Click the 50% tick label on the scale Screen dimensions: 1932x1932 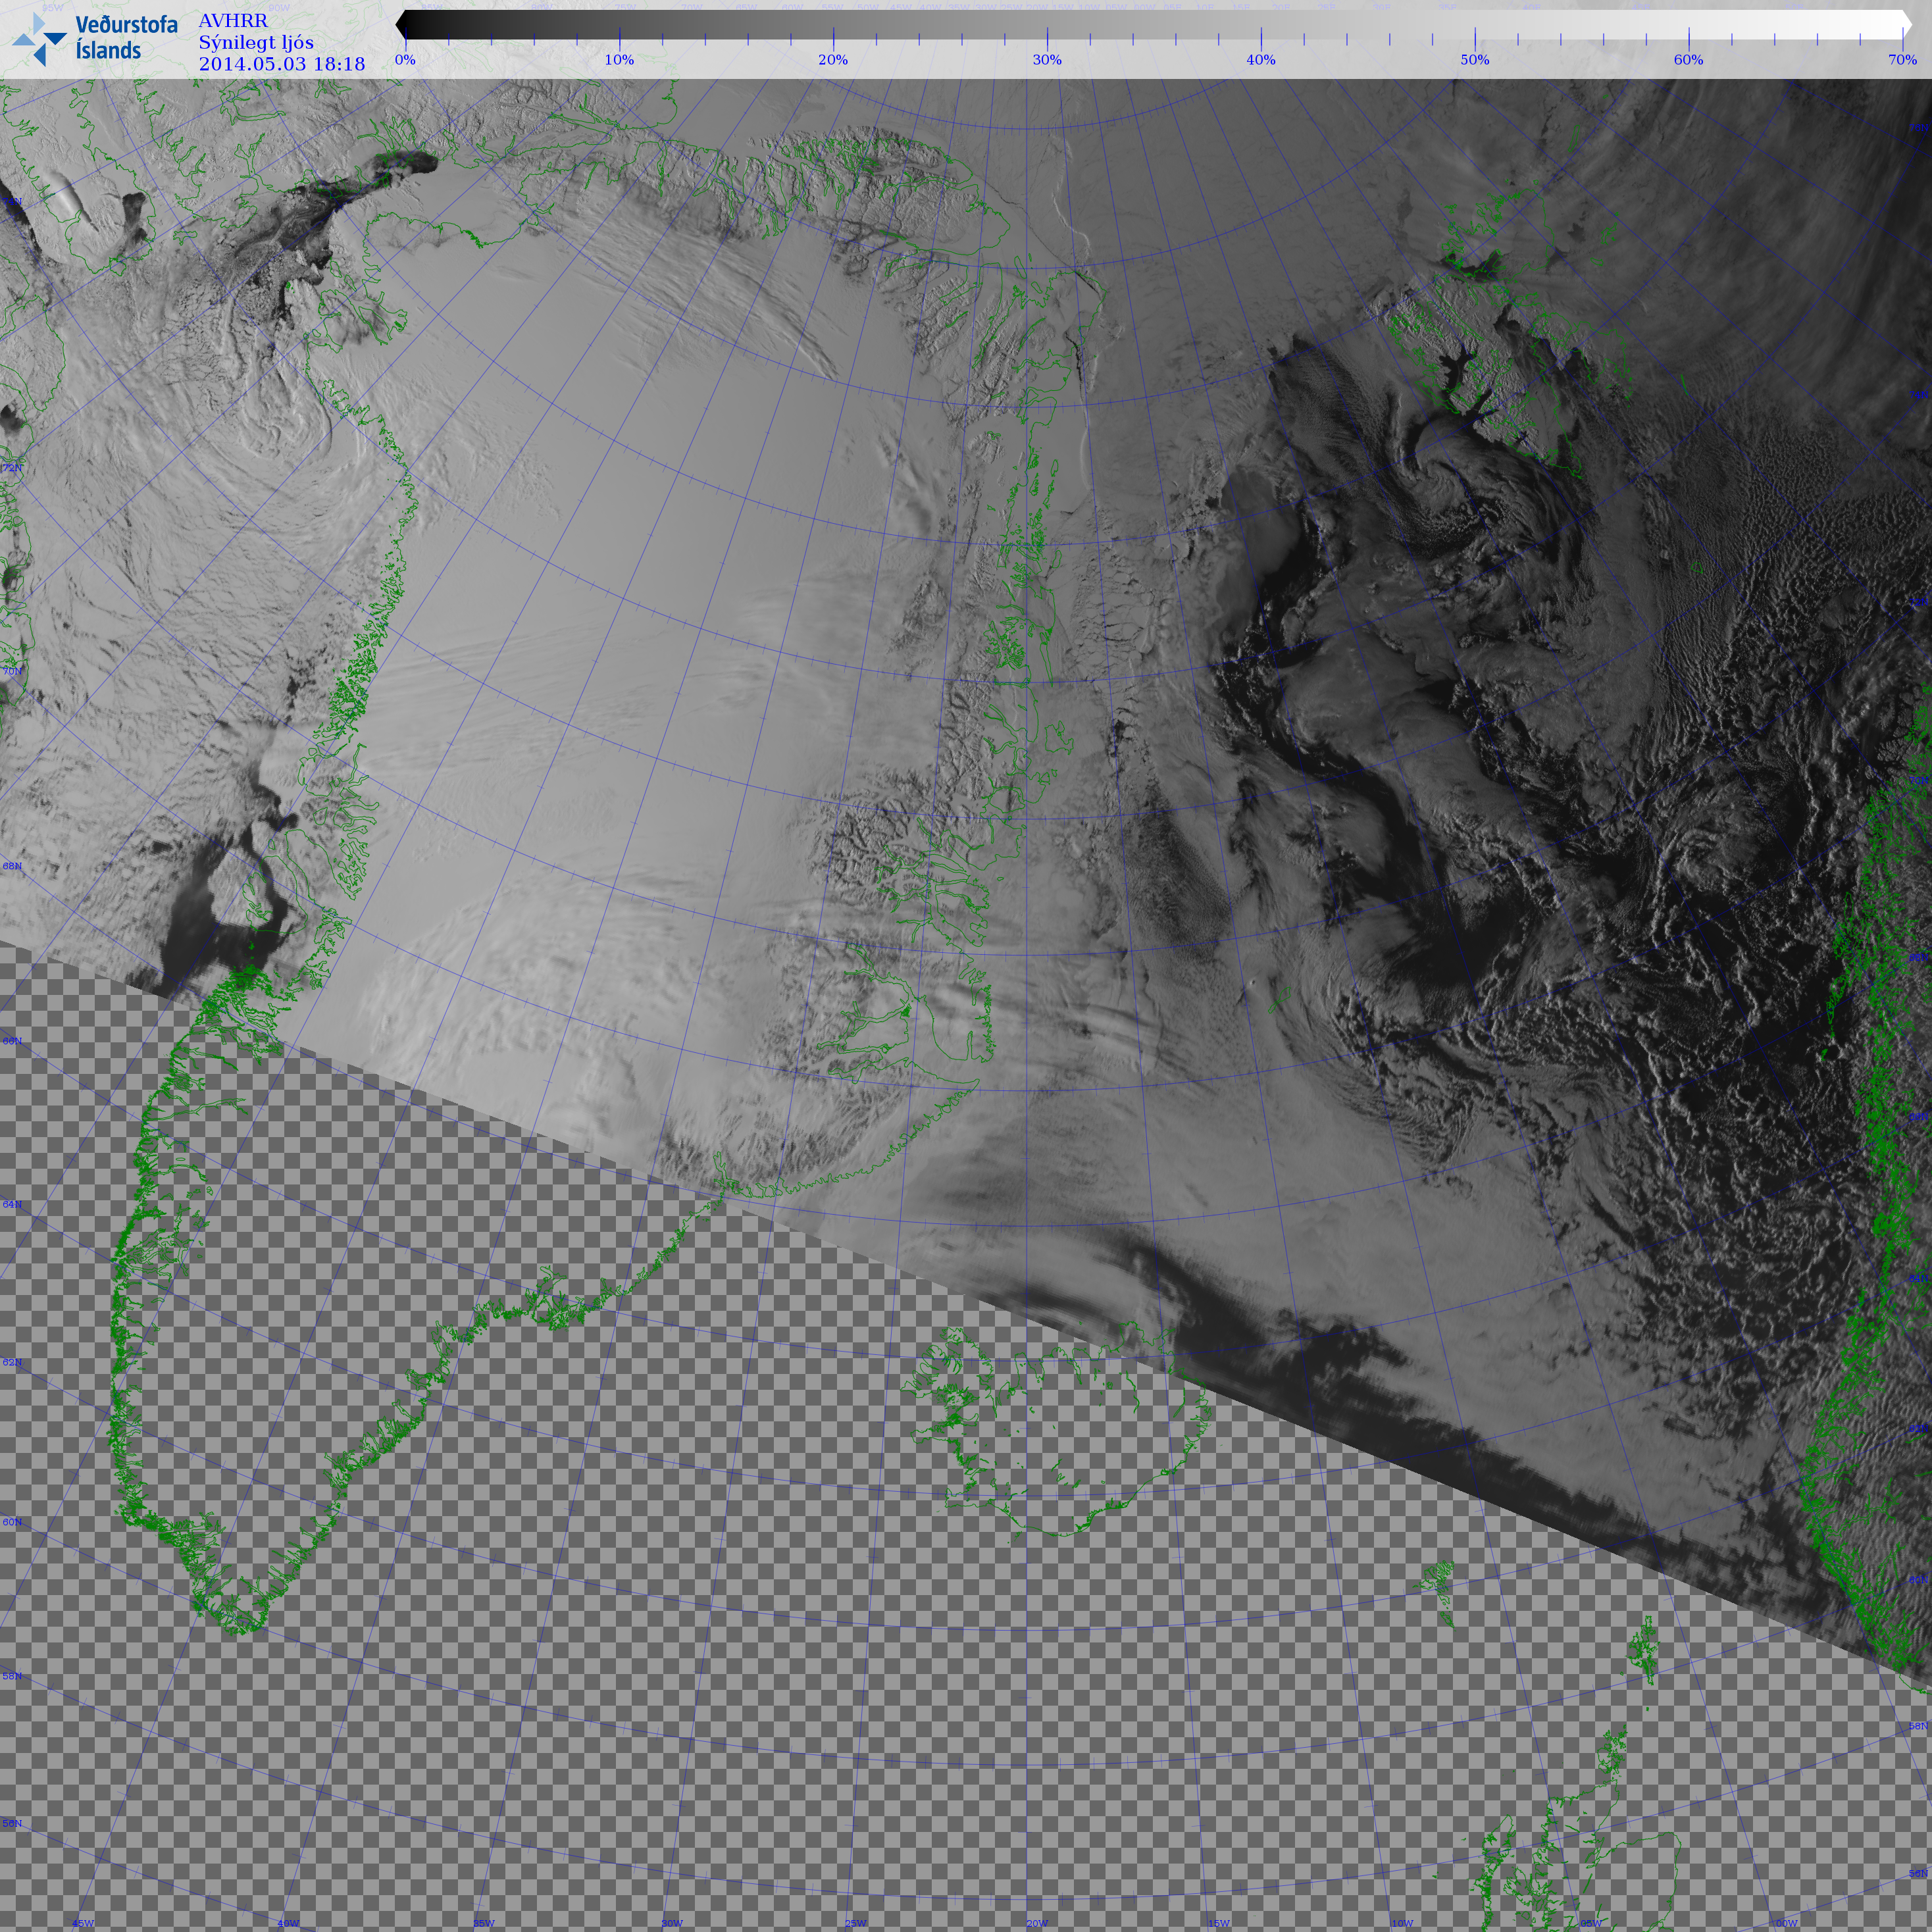[x=1474, y=60]
